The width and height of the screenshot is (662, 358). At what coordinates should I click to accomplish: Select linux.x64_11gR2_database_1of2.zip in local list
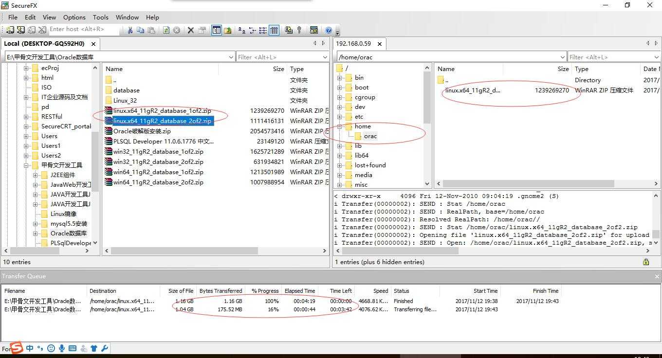coord(162,111)
